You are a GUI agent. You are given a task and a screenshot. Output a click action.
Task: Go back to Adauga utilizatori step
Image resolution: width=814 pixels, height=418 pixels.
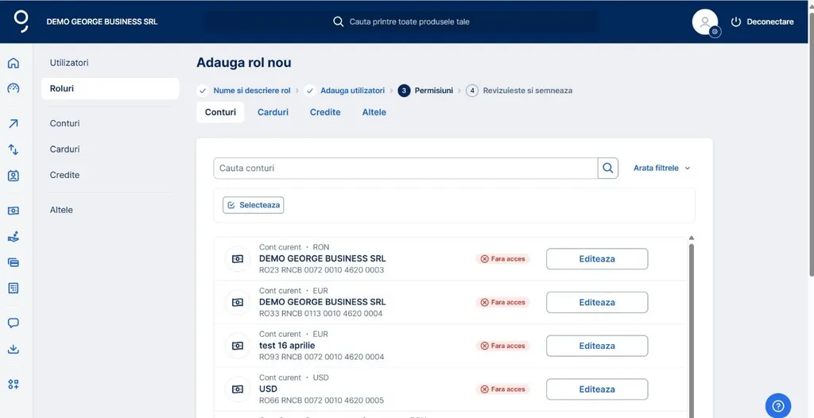[352, 91]
